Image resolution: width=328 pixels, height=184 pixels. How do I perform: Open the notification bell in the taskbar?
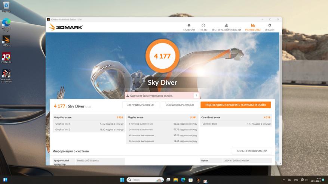[x=324, y=180]
